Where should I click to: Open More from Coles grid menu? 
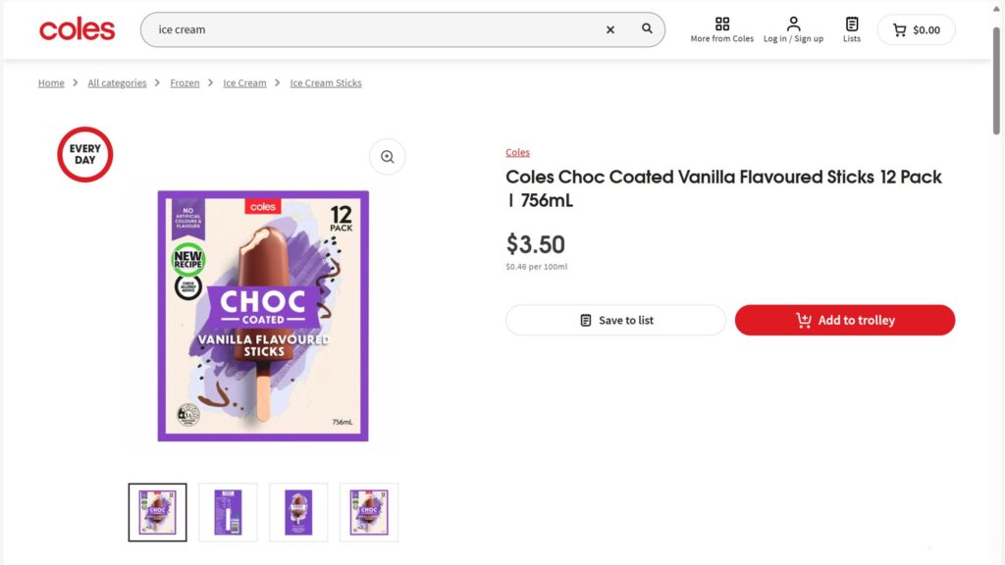pos(722,29)
